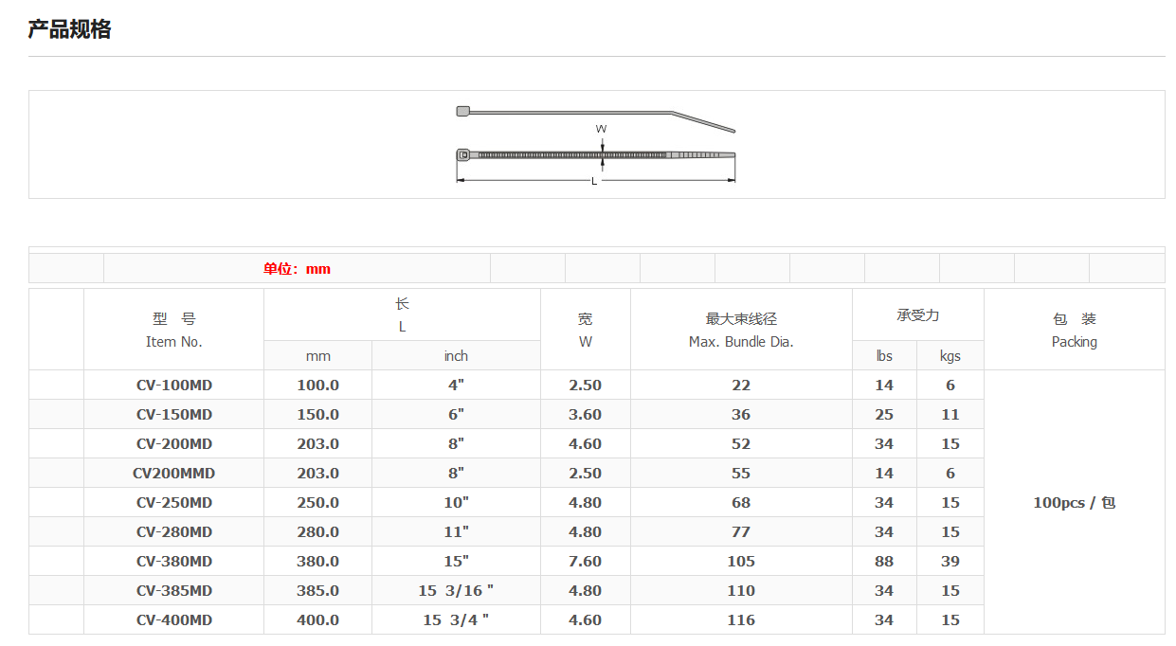Click the kgs sub-header cell
The height and width of the screenshot is (646, 1176).
click(950, 356)
